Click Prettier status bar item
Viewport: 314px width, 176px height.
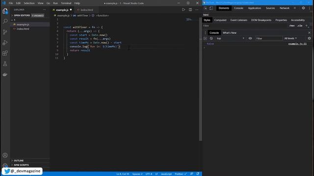coord(181,174)
